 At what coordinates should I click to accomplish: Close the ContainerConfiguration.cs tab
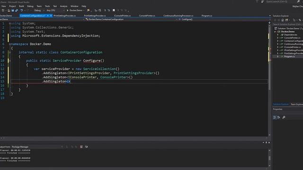pos(51,16)
